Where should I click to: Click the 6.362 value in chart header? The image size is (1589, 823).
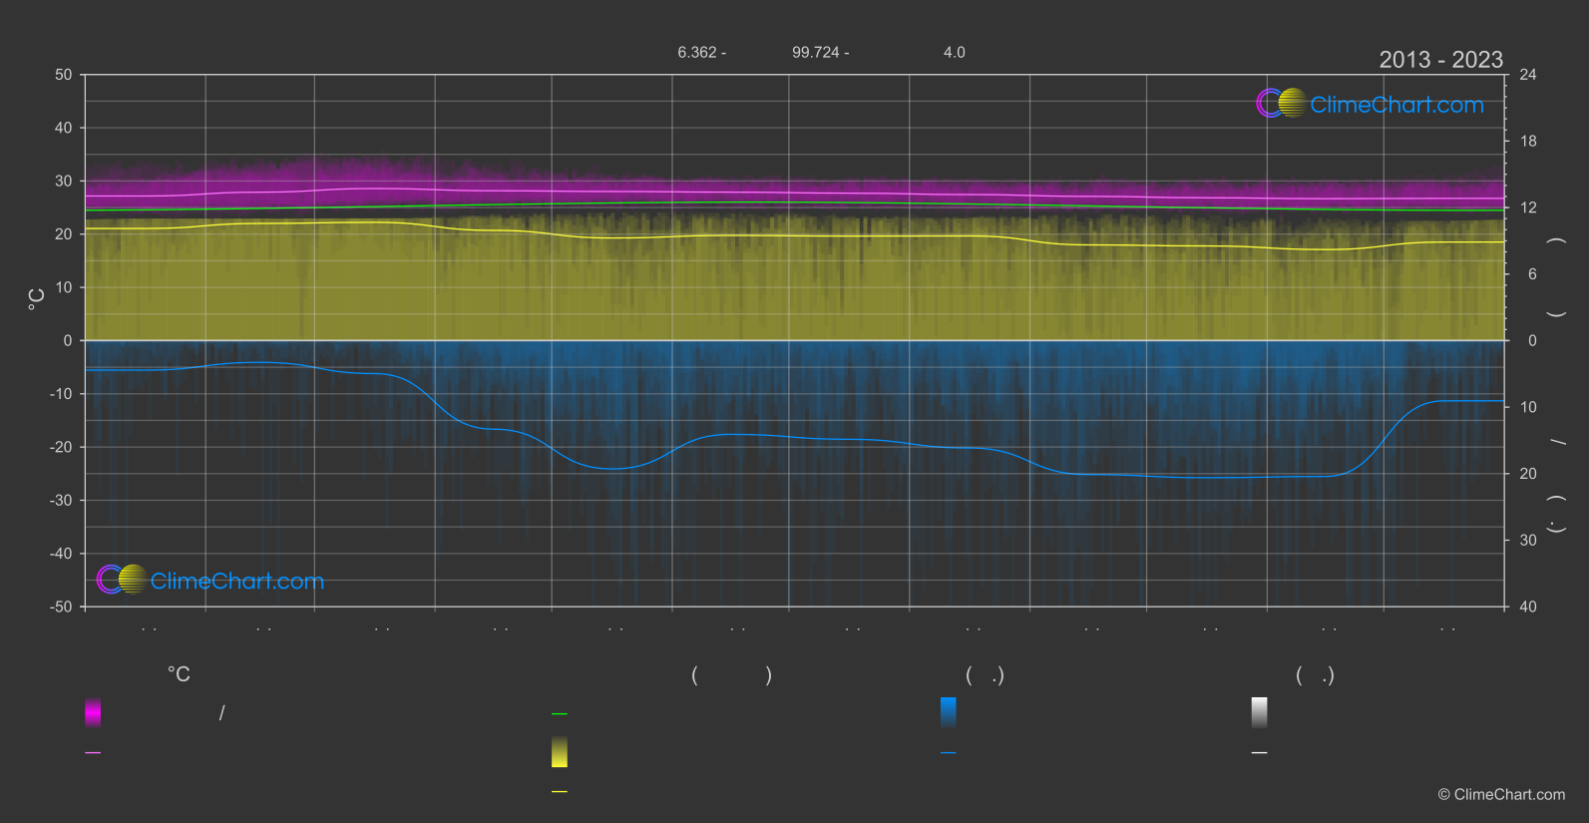(696, 52)
